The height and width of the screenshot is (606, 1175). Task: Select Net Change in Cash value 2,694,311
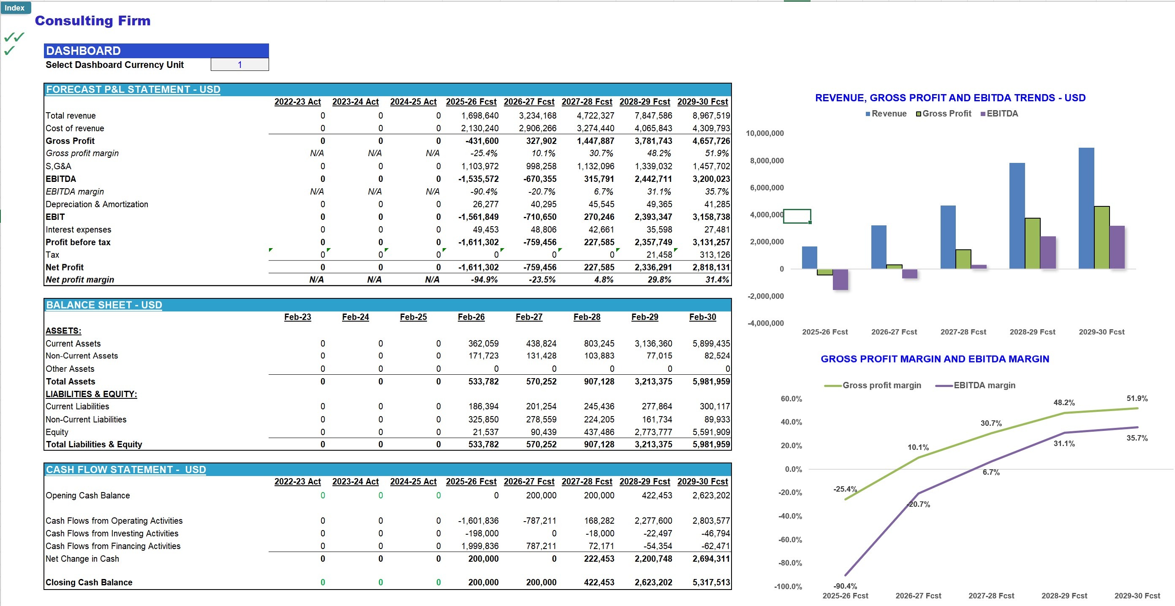coord(711,559)
